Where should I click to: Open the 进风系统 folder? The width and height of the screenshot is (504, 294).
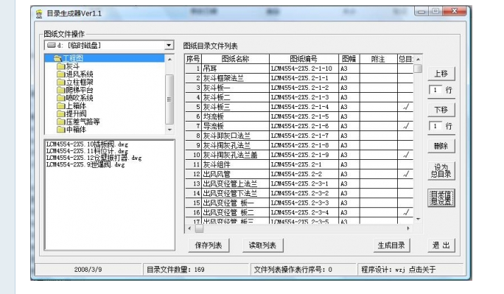click(80, 74)
